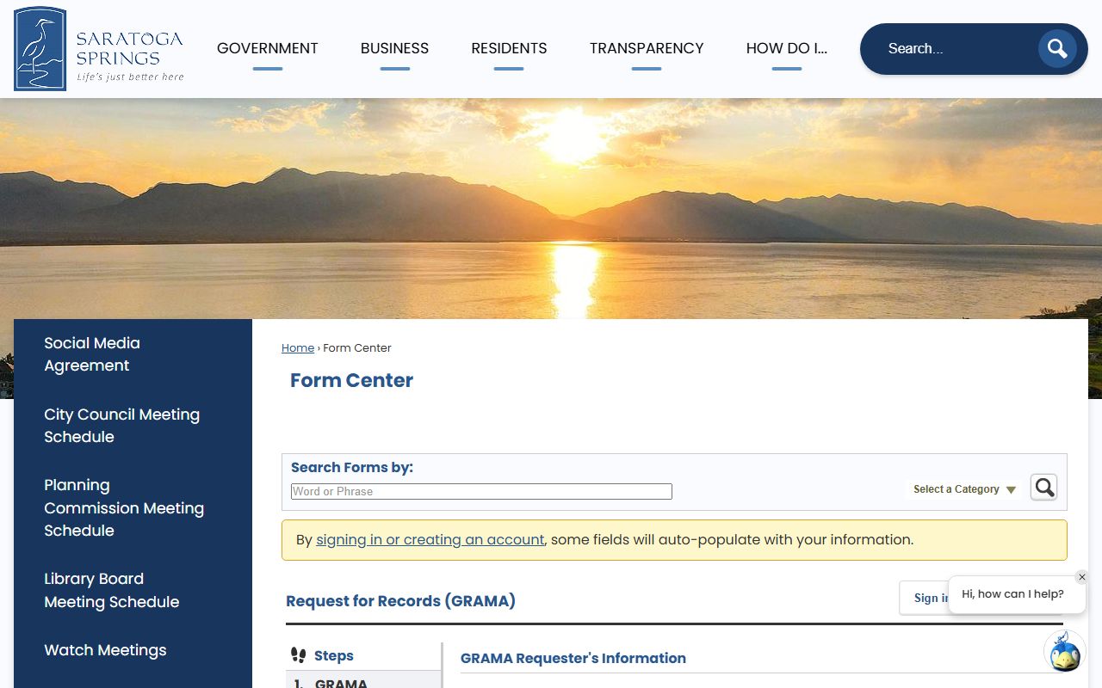Open the chatbot bird avatar
The height and width of the screenshot is (688, 1102).
[1064, 652]
